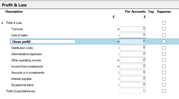Select the Other operating income row label
This screenshot has width=179, height=99.
26,60
